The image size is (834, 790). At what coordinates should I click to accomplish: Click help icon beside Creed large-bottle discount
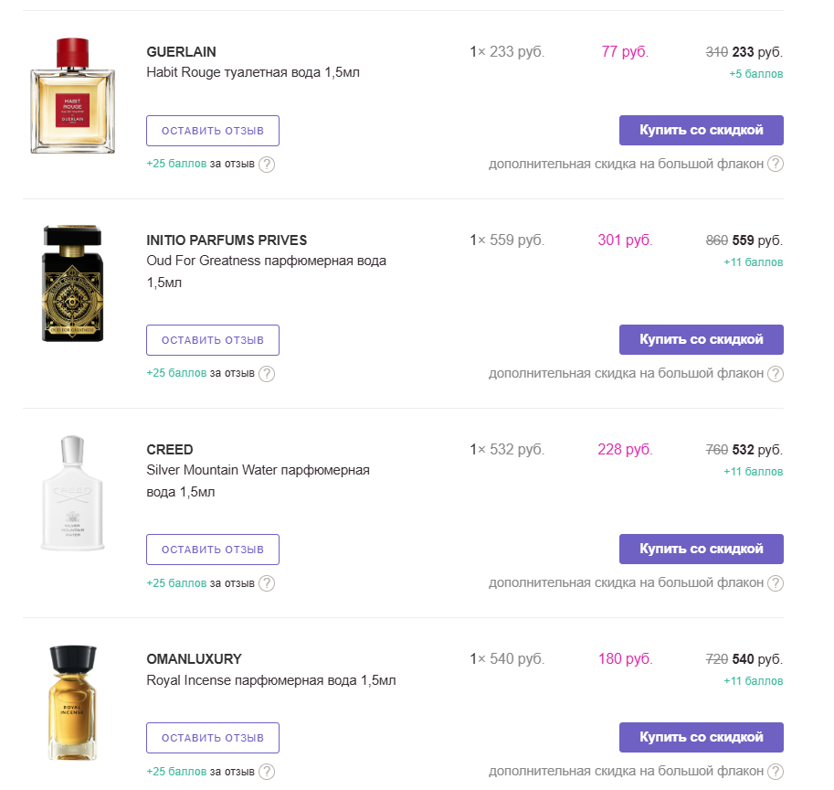(x=776, y=583)
